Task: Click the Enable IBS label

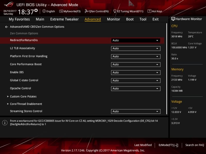Action: [x=17, y=72]
